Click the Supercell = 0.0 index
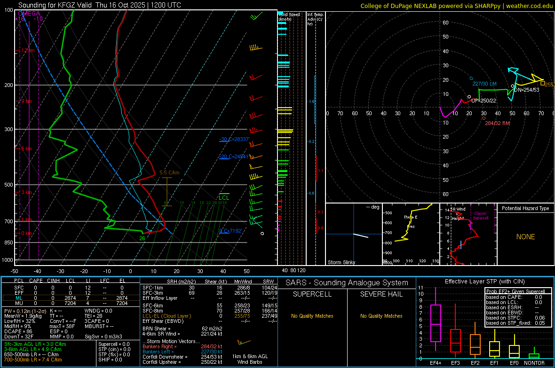 click(x=114, y=344)
